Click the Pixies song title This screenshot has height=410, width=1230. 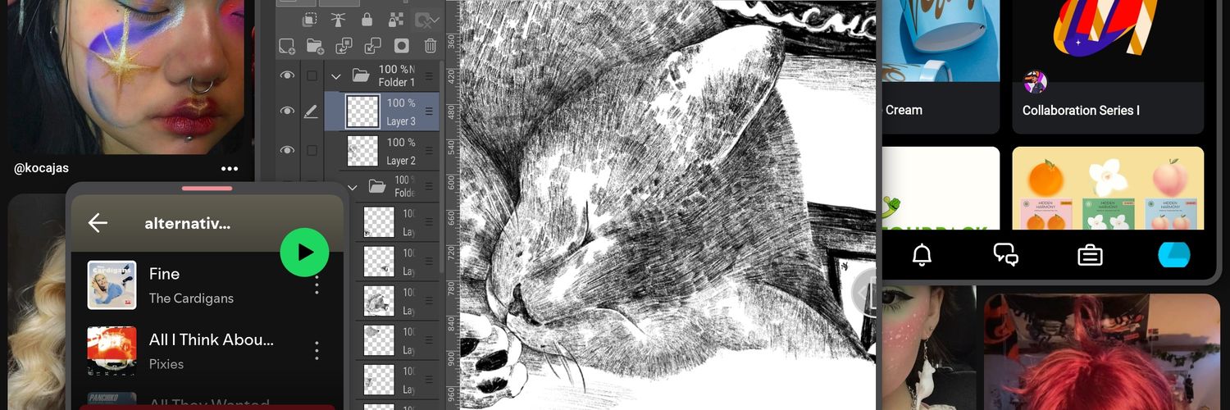tap(212, 339)
